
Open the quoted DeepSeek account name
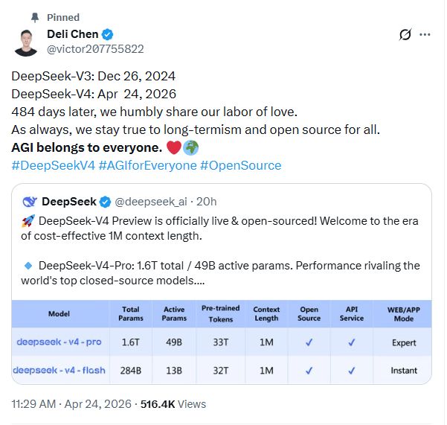click(x=70, y=202)
